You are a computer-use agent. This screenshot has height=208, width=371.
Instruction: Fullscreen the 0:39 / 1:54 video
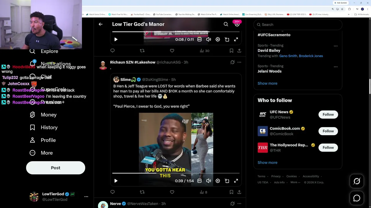click(x=236, y=181)
